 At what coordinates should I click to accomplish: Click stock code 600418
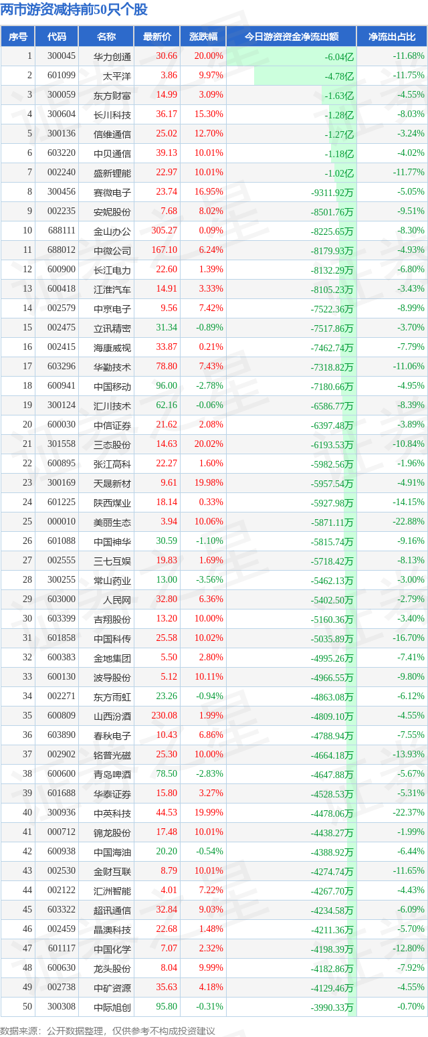[x=62, y=289]
